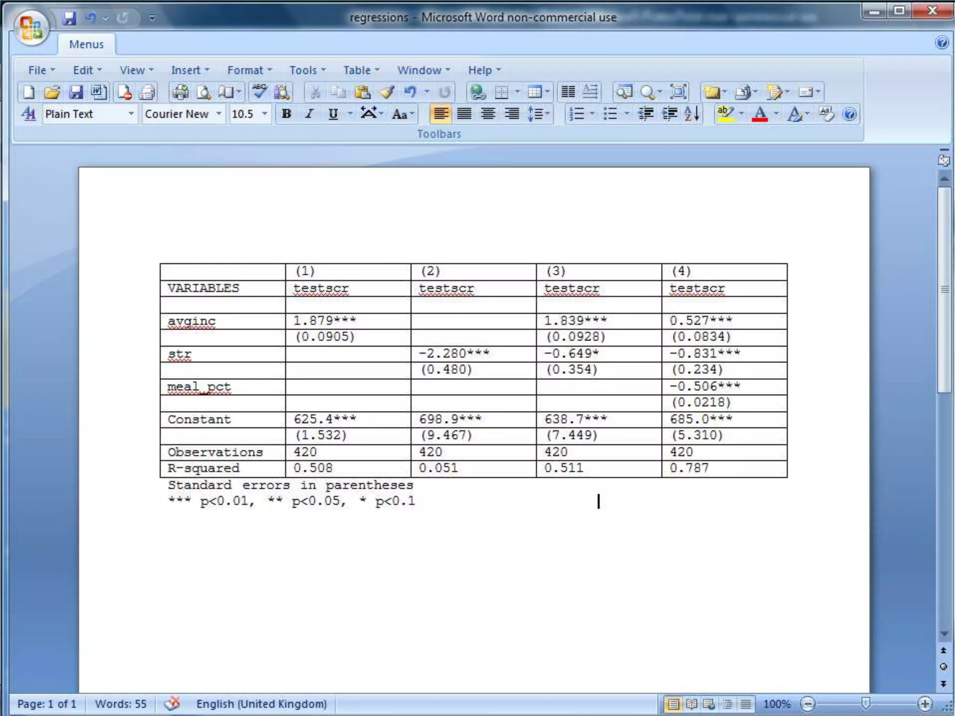The width and height of the screenshot is (955, 716).
Task: Click the Paste clipboard icon
Action: 362,92
